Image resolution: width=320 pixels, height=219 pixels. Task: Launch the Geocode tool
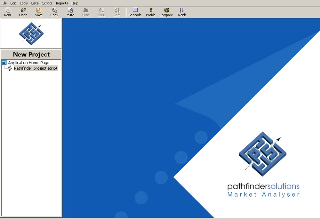pos(135,12)
